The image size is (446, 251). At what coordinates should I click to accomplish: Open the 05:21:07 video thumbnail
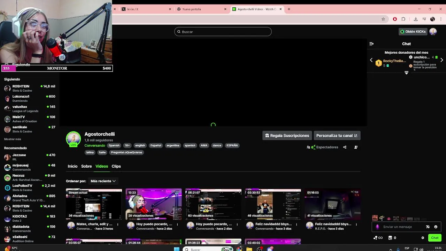click(x=213, y=204)
